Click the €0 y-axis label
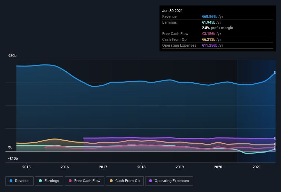This screenshot has width=281, height=192. (10, 147)
